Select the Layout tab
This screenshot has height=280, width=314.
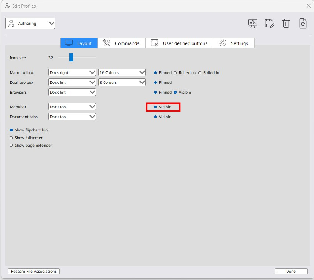(x=79, y=43)
